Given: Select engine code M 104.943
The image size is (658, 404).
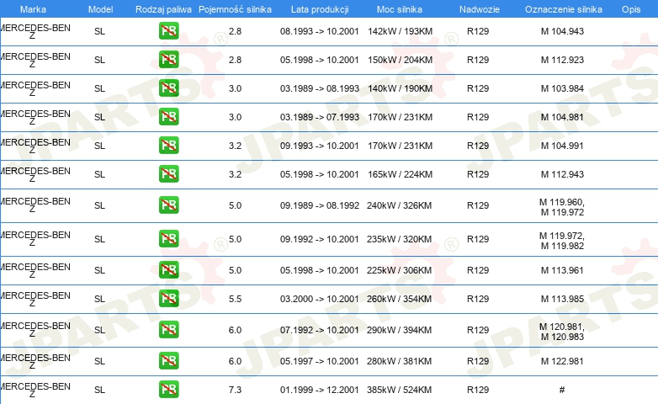Looking at the screenshot, I should [x=562, y=31].
